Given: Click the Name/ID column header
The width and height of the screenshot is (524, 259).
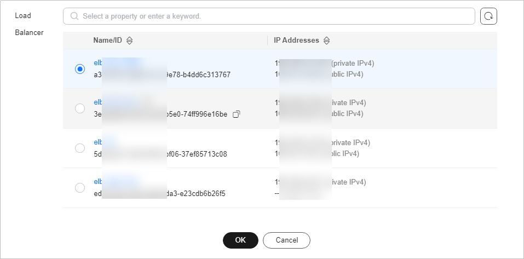Looking at the screenshot, I should click(108, 41).
